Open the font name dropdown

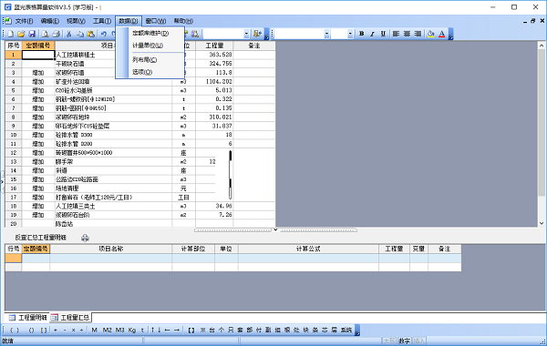click(327, 34)
